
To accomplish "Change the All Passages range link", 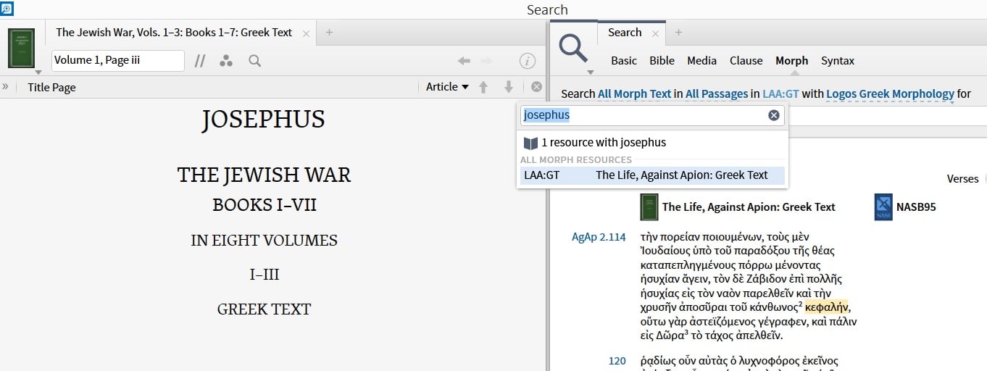I will [717, 93].
